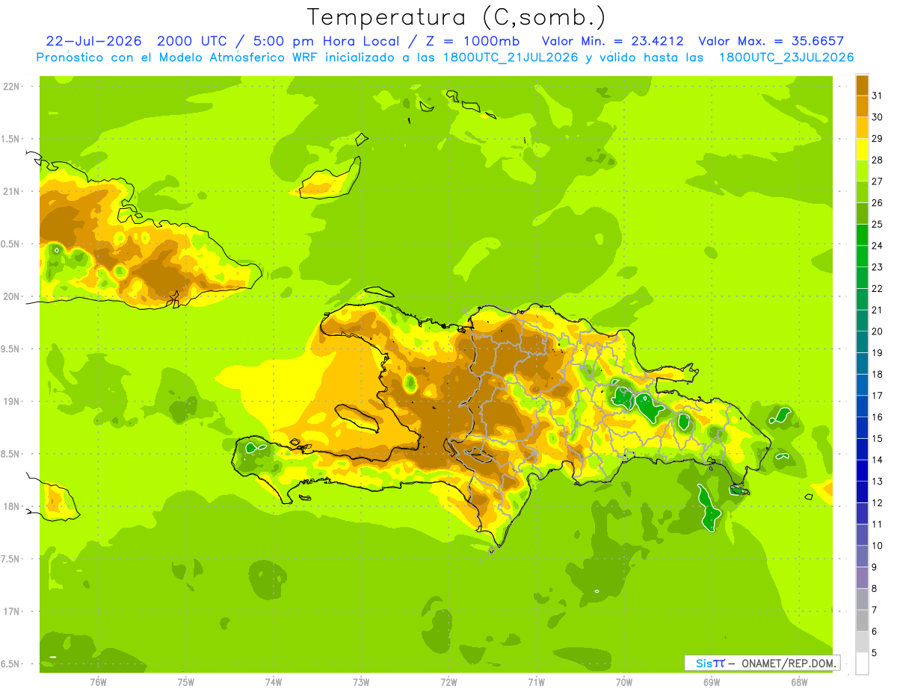Viewport: 897px width, 692px height.
Task: Pick the teal swatch between 19 and 20
Action: [x=862, y=343]
